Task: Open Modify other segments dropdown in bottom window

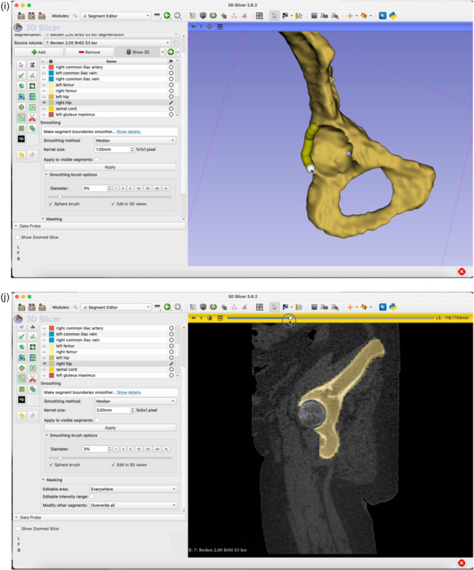Action: (x=134, y=505)
